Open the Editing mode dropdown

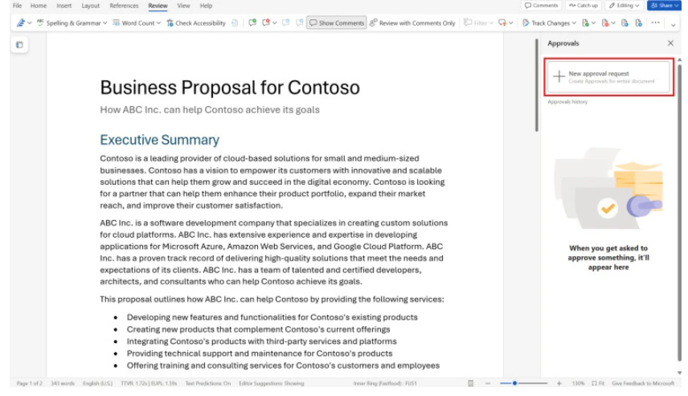[624, 6]
